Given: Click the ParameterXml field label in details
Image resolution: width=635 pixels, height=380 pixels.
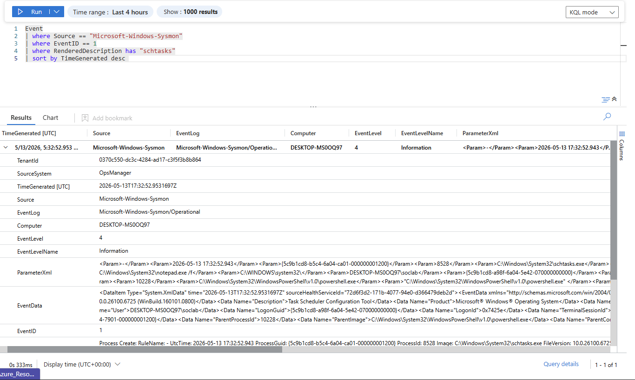Looking at the screenshot, I should click(x=35, y=273).
